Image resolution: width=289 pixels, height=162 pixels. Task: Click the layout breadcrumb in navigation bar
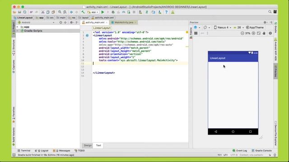(84, 18)
